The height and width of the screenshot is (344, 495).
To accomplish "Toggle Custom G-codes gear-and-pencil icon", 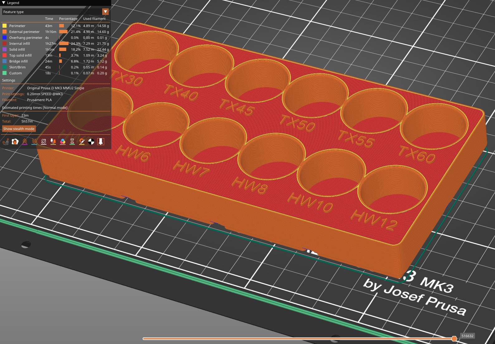I will tap(82, 142).
